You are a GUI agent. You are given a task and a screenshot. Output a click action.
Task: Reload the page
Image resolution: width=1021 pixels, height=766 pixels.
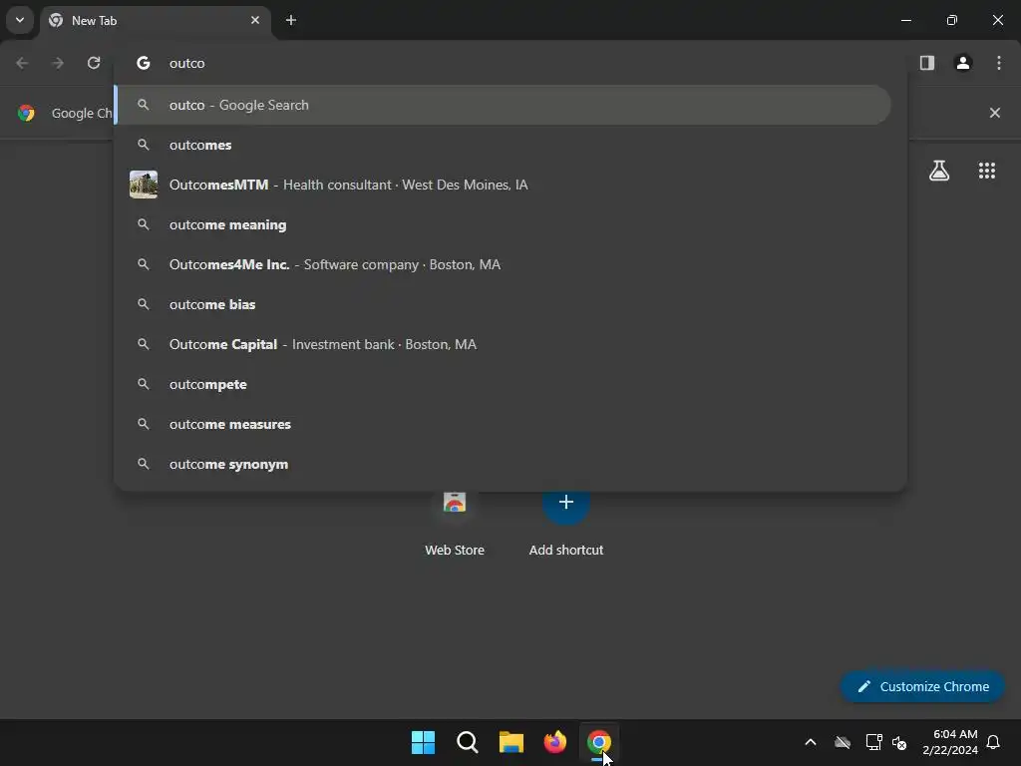pos(94,63)
